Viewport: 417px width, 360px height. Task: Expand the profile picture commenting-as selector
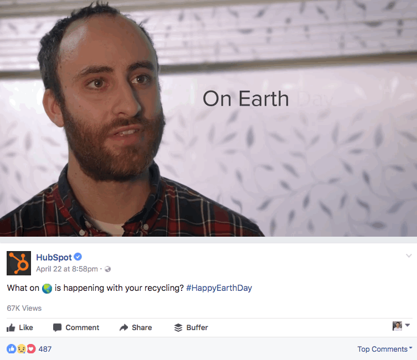401,326
